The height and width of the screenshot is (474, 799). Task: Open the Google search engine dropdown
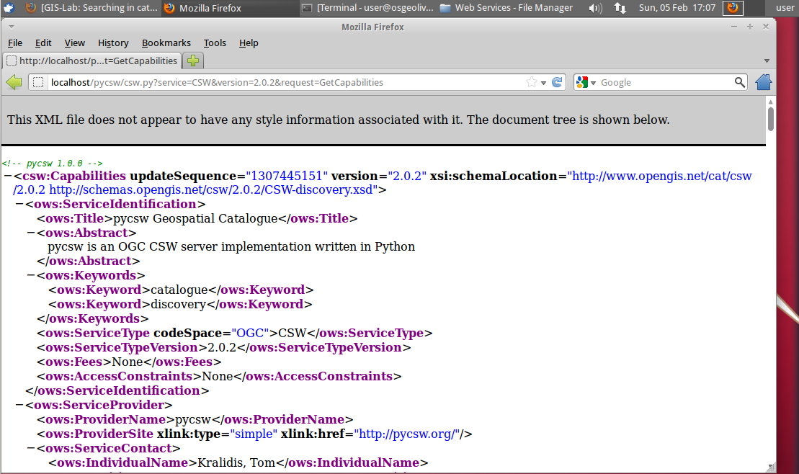point(586,82)
